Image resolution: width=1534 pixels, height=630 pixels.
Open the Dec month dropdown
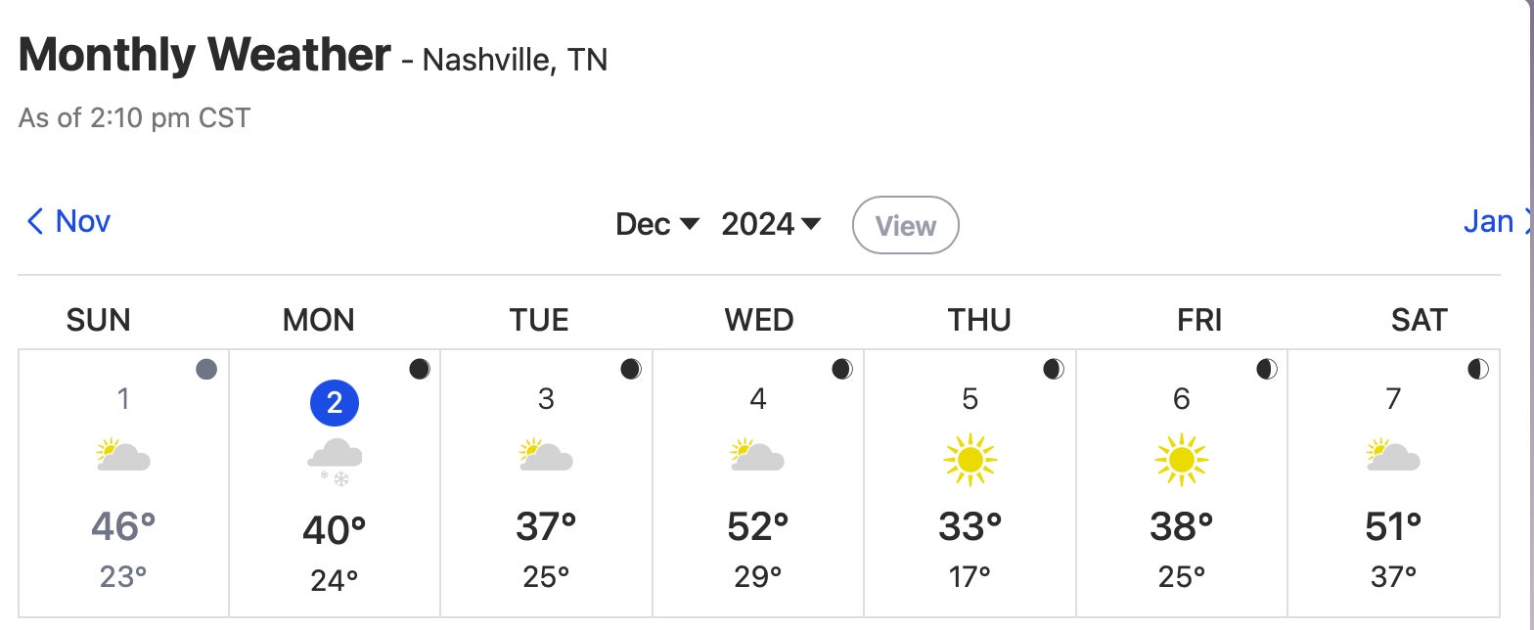coord(657,224)
